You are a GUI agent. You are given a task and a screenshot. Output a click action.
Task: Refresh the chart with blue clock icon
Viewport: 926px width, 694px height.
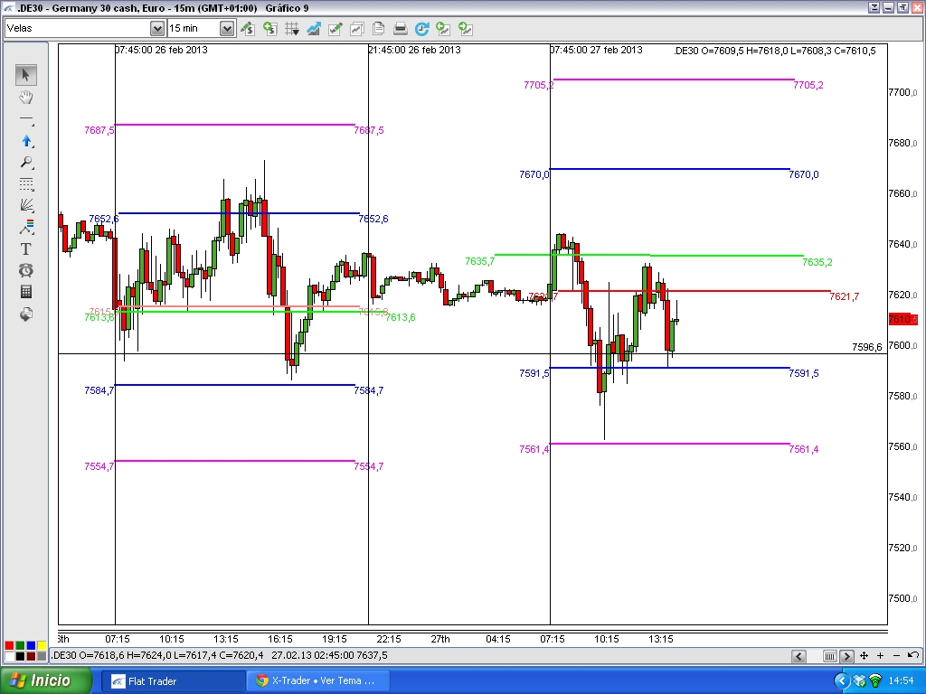coord(421,28)
